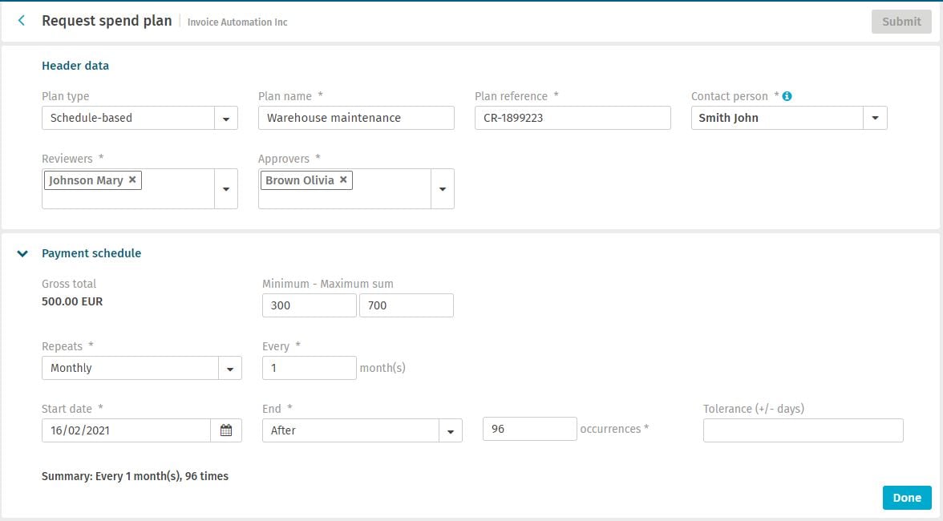Click the occurrences field showing 96
The image size is (943, 521).
528,428
